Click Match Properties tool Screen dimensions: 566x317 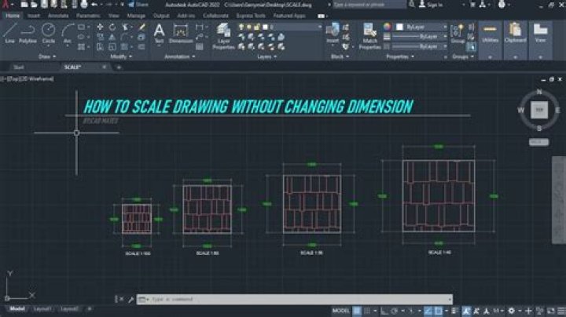click(x=369, y=36)
